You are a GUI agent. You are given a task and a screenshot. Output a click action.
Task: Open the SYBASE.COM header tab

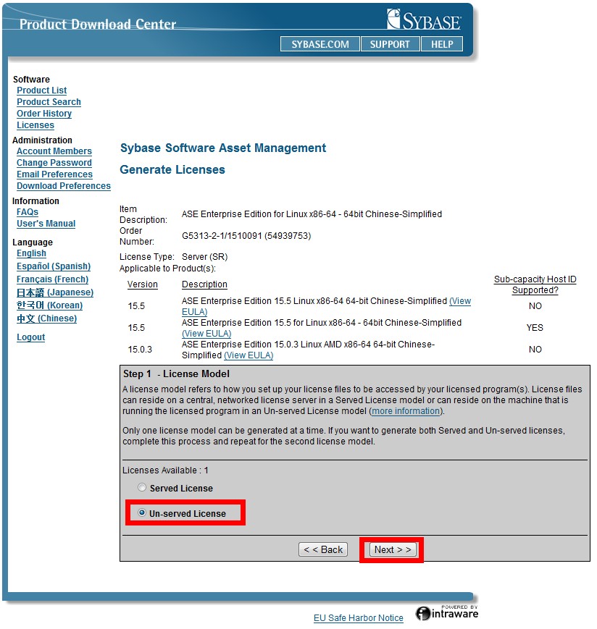click(x=320, y=44)
